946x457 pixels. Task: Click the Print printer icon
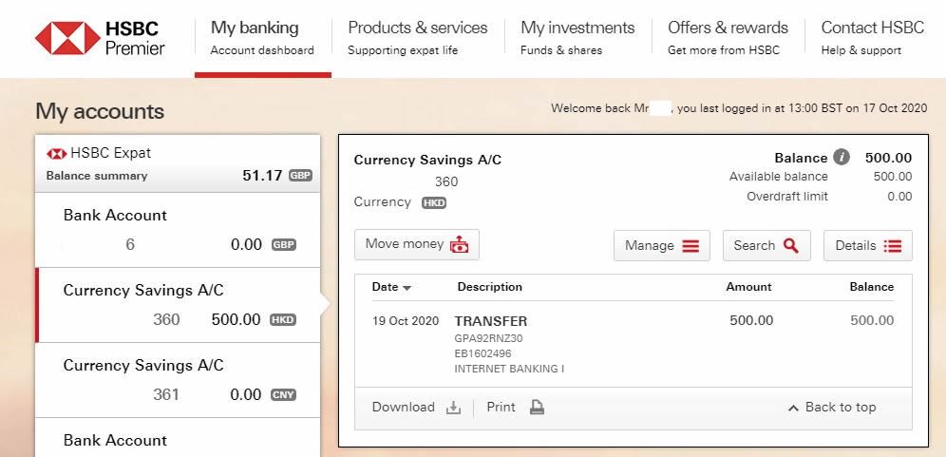[537, 408]
